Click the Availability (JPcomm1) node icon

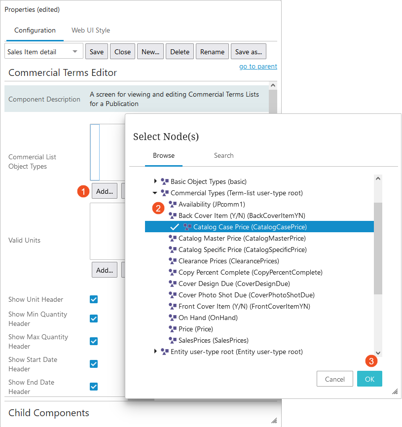173,204
